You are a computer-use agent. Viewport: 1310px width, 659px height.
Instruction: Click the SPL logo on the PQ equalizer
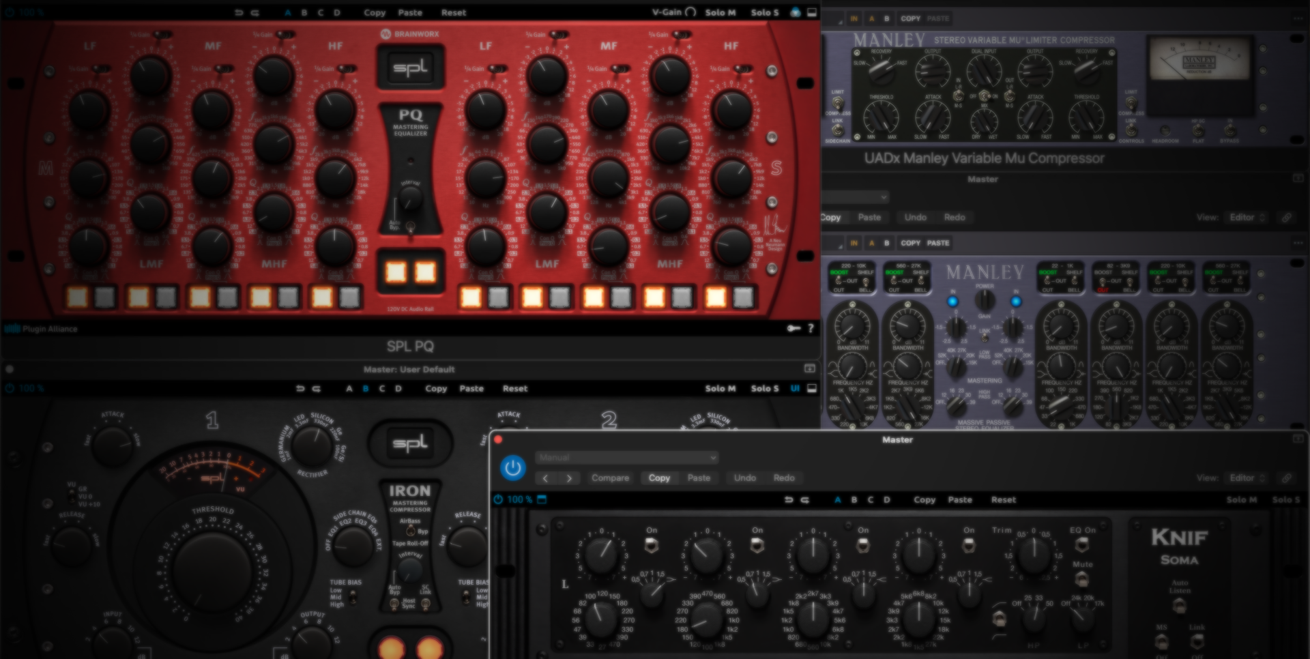pyautogui.click(x=410, y=67)
